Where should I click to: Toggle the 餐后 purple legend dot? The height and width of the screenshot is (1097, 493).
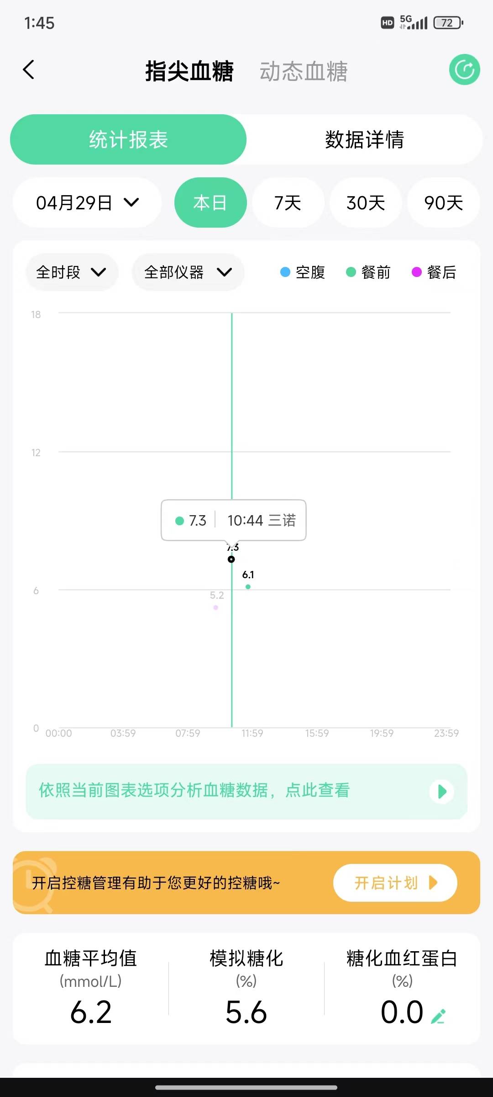coord(416,272)
